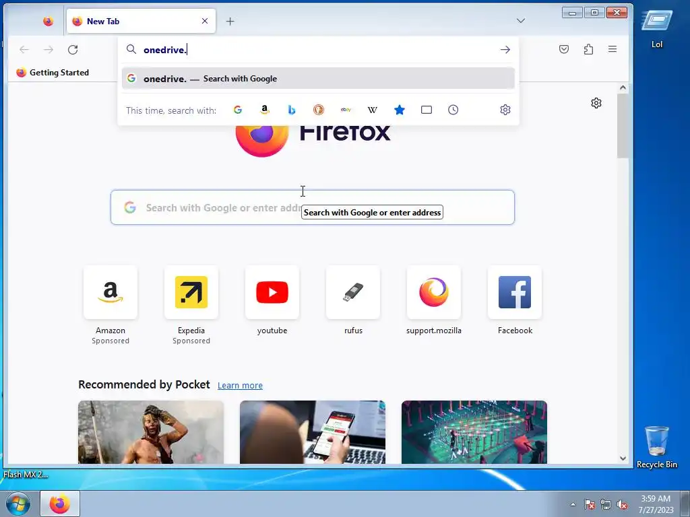
Task: Close the New Tab tab
Action: (x=205, y=21)
